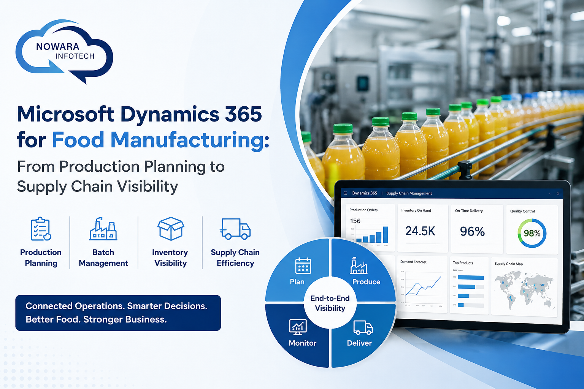Screen dimensions: 584x389
Task: Click the Produce factory icon in wheel
Action: (359, 266)
